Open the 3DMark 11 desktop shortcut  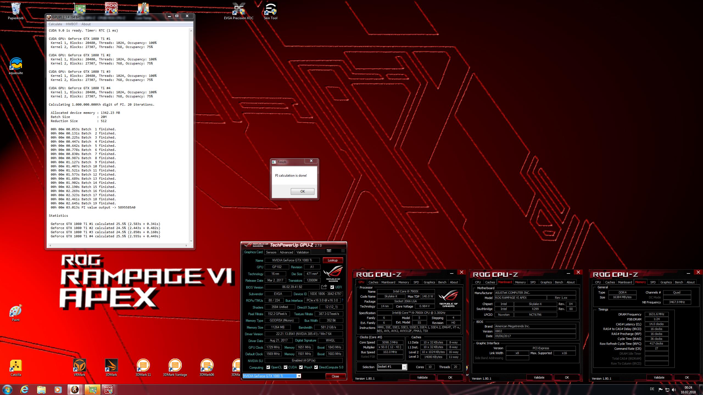click(x=143, y=368)
